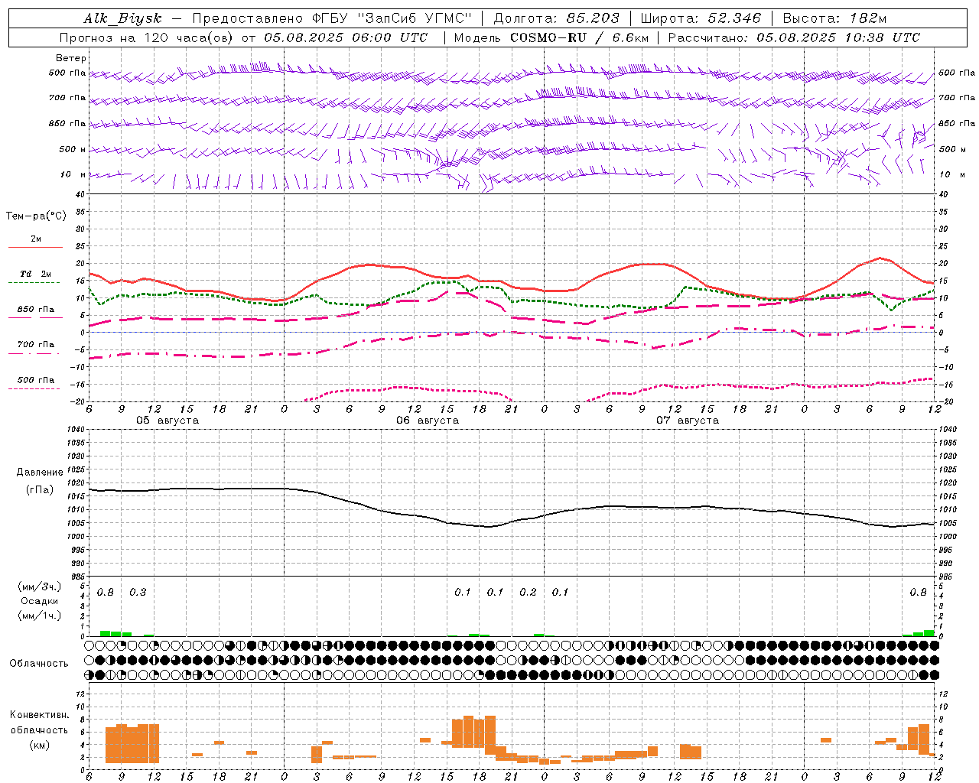Click the 2м temperature legend entry
This screenshot has height=783, width=979.
click(36, 239)
